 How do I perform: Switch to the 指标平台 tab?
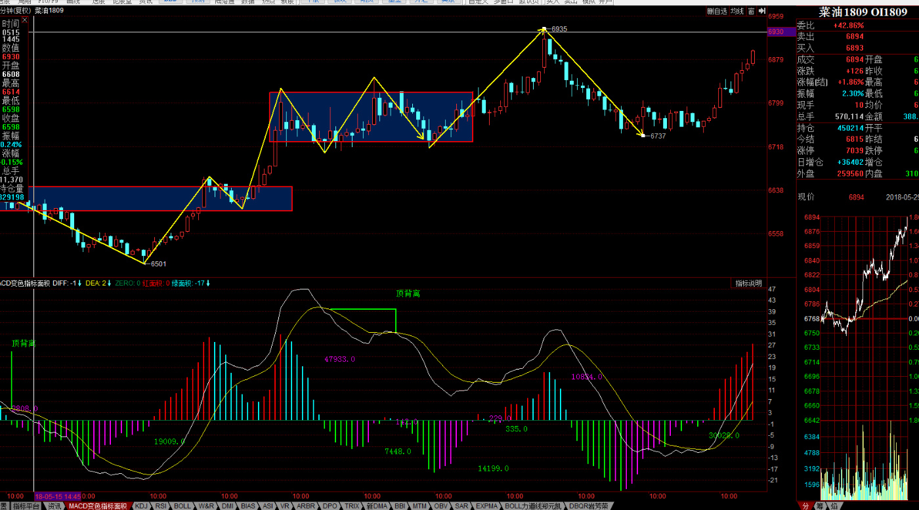coord(26,506)
